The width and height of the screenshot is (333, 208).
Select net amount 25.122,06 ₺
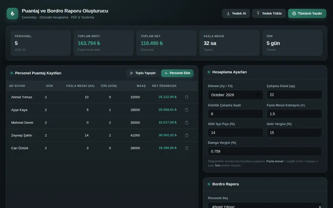click(x=168, y=97)
